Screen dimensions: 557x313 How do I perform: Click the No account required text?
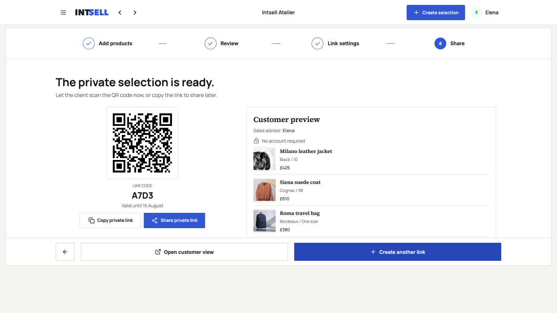[283, 141]
